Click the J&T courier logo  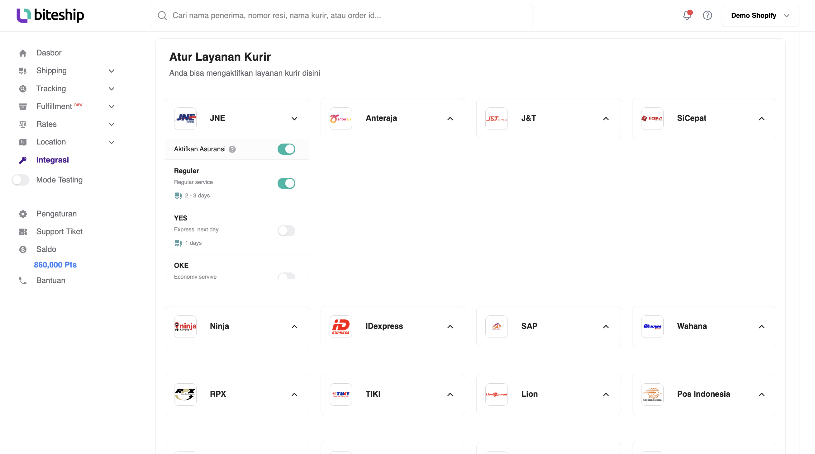point(497,119)
